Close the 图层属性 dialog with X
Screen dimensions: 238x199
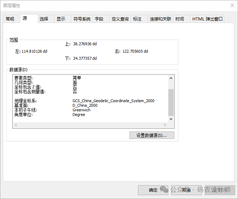tap(232, 5)
